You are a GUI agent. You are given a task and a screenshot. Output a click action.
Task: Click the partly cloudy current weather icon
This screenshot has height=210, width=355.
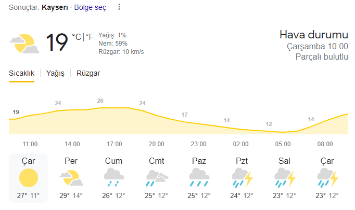(24, 44)
